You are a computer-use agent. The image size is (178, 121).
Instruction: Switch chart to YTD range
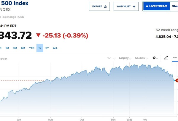tap(31, 48)
